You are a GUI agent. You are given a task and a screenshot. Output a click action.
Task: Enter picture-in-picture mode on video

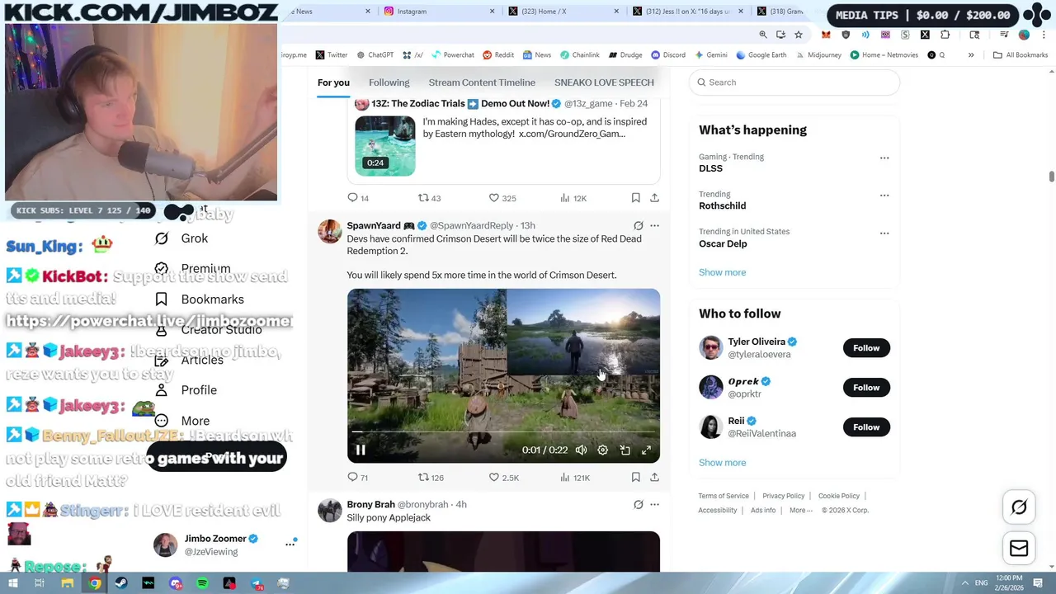click(x=625, y=450)
